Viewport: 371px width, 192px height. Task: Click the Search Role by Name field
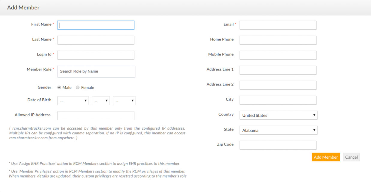pyautogui.click(x=96, y=71)
